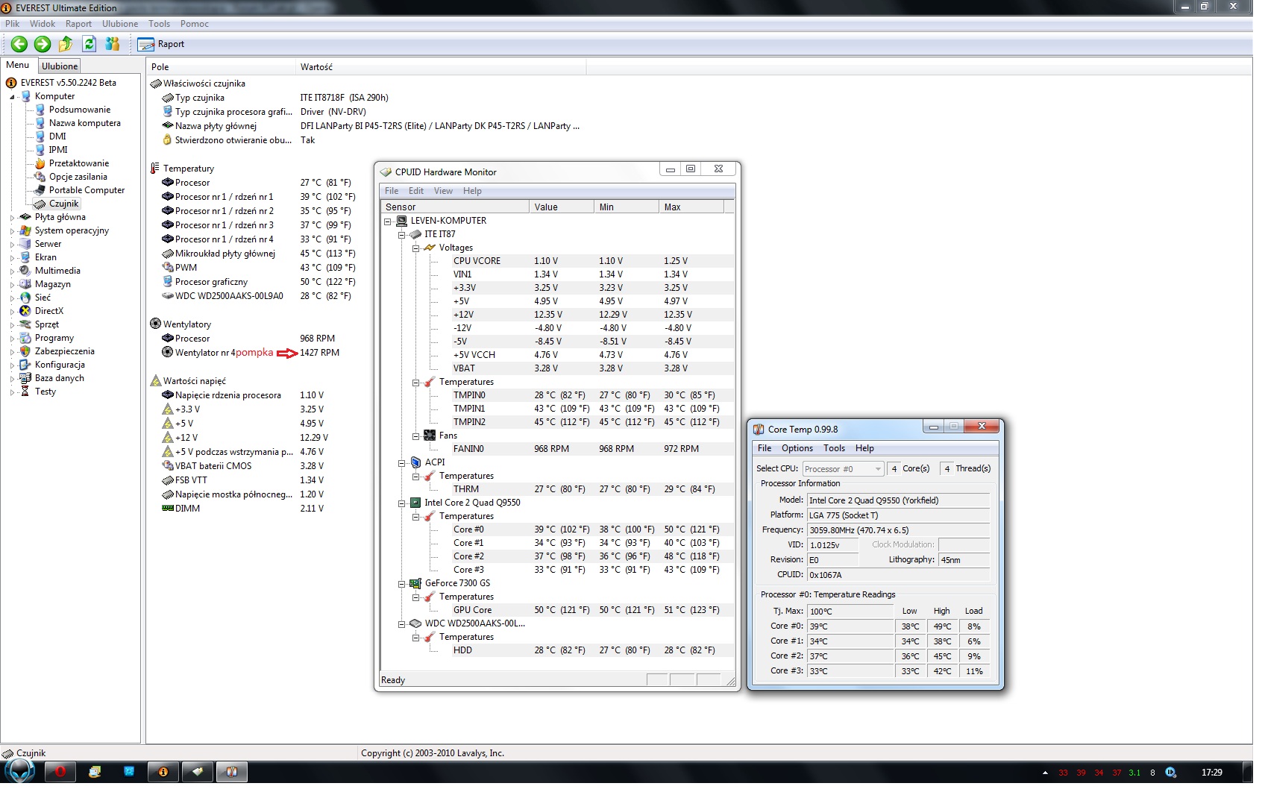Click the Max column header in Hardware Monitor
Screen dimensions: 1265x792
click(x=691, y=207)
